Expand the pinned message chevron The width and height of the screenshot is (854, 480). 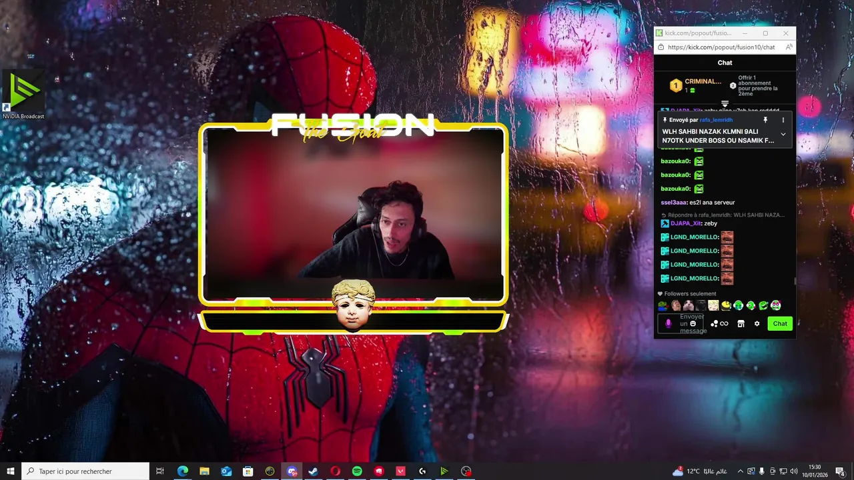coord(783,135)
